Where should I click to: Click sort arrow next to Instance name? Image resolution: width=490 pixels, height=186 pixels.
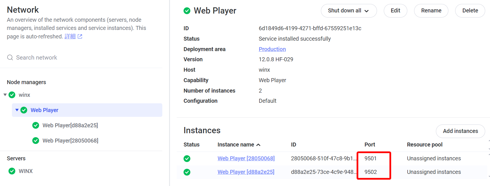click(x=258, y=145)
